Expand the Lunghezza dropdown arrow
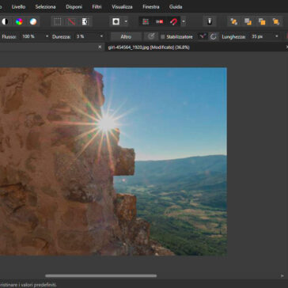This screenshot has height=288, width=288. [277, 36]
